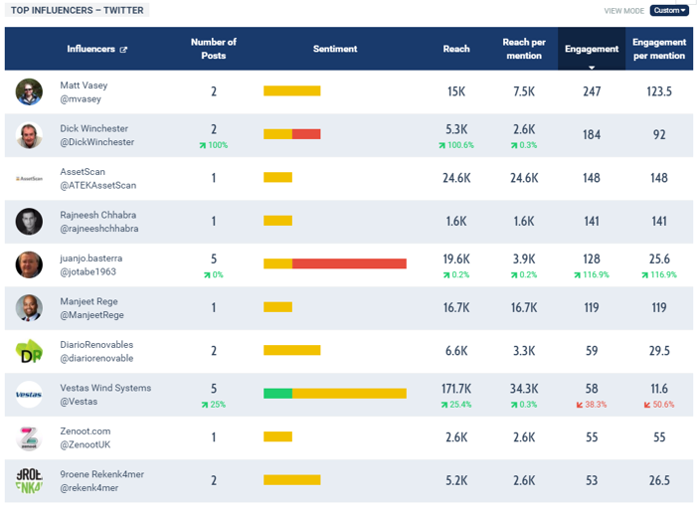
Task: Click 9roene Rekenk4mer reach value 5.2K
Action: pos(456,481)
